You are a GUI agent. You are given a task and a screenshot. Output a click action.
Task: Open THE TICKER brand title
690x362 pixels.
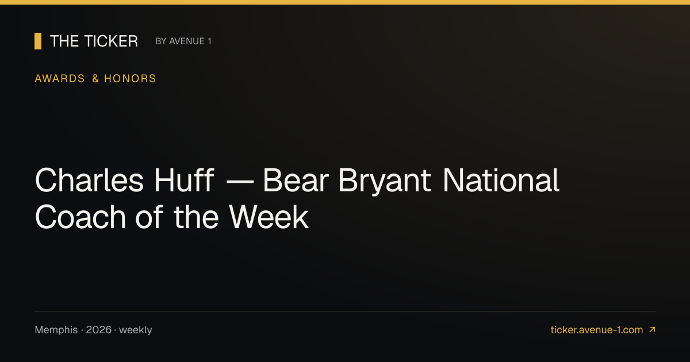94,41
